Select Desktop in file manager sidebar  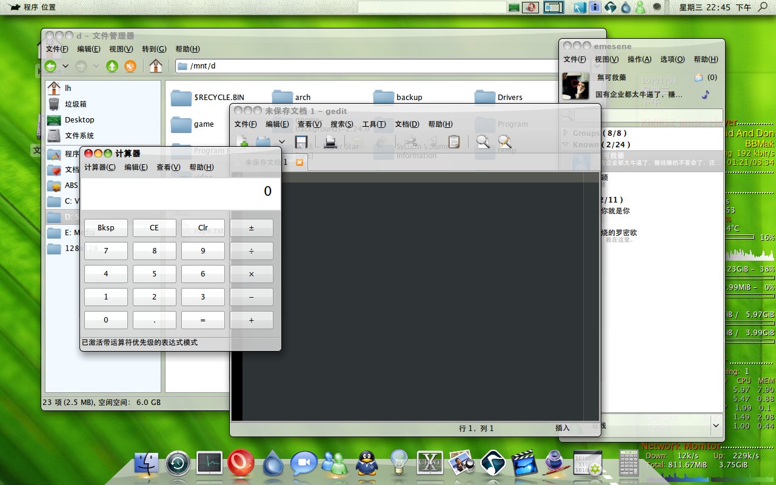[103, 119]
